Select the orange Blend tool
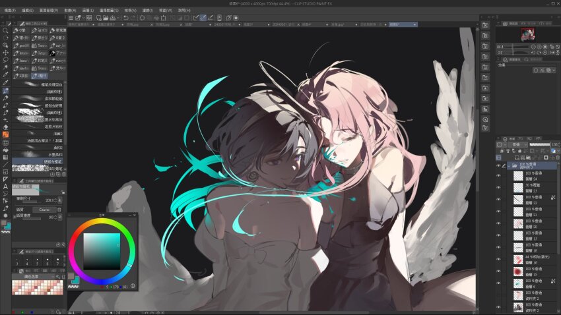Image resolution: width=561 pixels, height=315 pixels. 5,134
